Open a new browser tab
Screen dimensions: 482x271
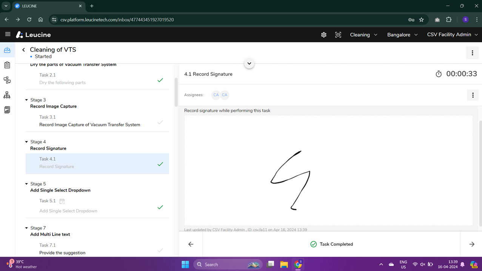coord(92,6)
